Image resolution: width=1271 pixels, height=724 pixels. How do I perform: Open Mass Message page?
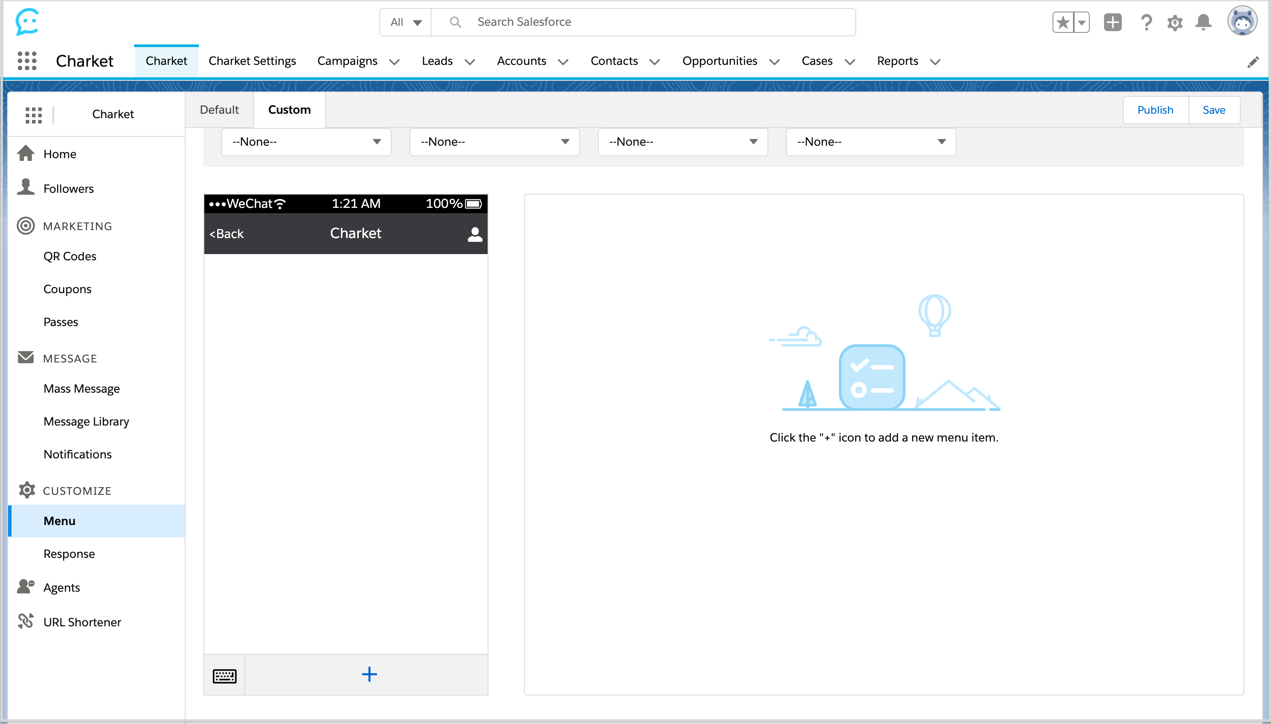tap(82, 389)
